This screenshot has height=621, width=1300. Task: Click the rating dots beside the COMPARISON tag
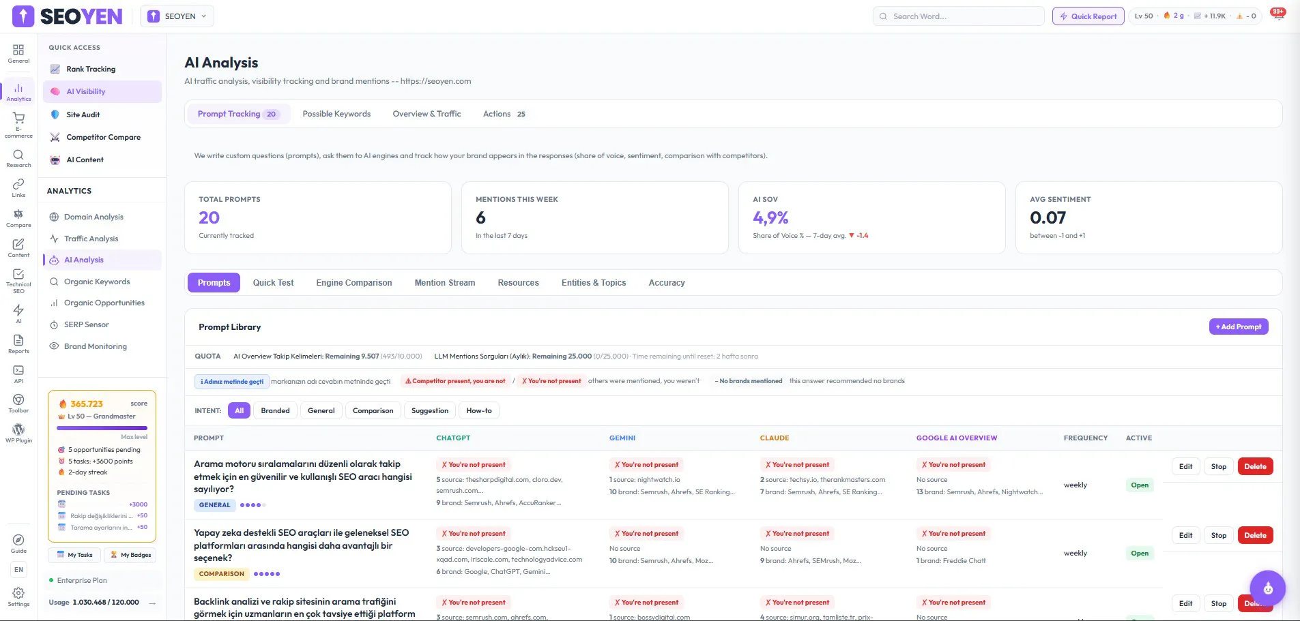[267, 574]
